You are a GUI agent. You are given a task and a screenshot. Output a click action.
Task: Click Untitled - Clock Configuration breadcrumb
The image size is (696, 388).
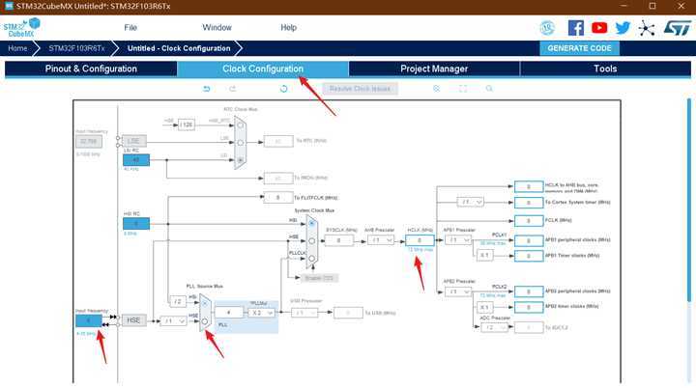point(179,48)
